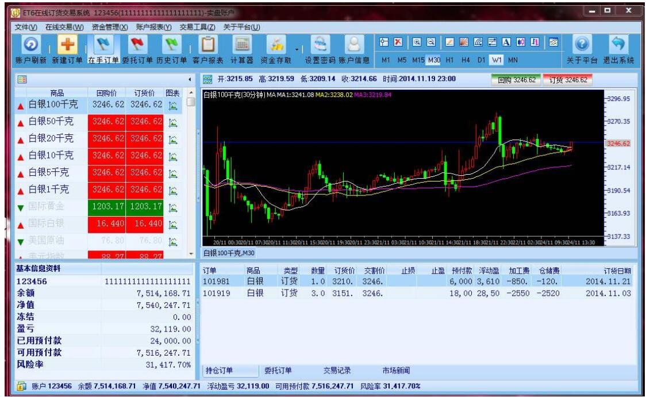The image size is (646, 397).
Task: Click the product list scrollbar down arrow
Action: click(x=191, y=254)
